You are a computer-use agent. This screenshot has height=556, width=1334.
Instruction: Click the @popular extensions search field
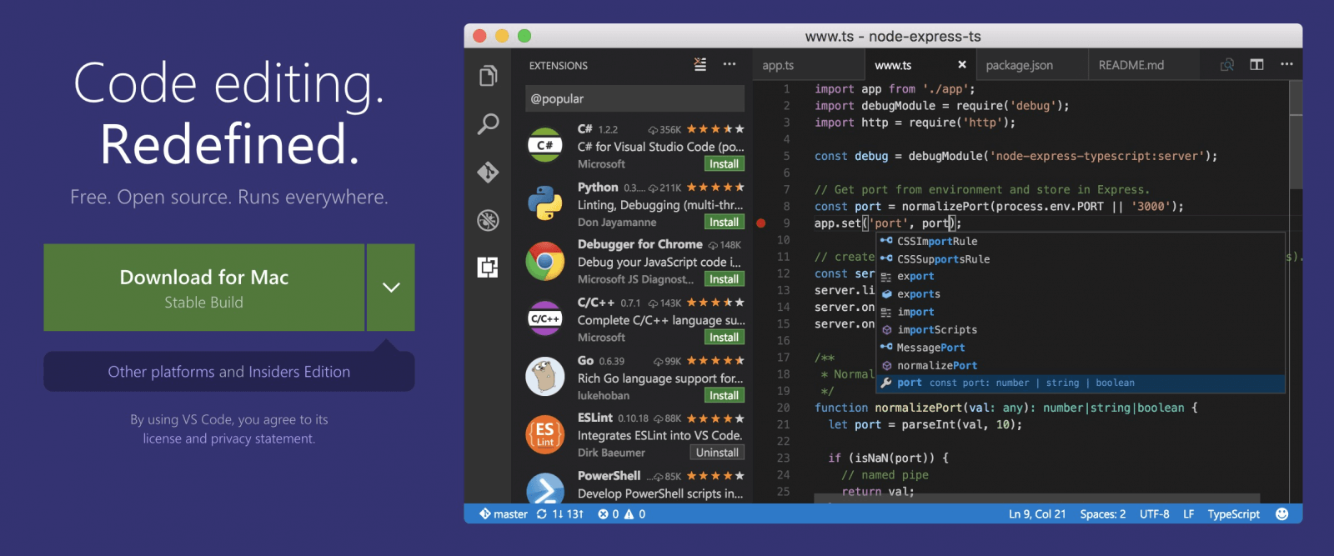click(635, 98)
